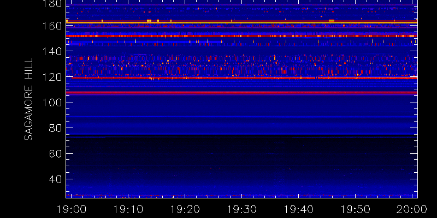Click the bright yellow band near 162

click(241, 22)
